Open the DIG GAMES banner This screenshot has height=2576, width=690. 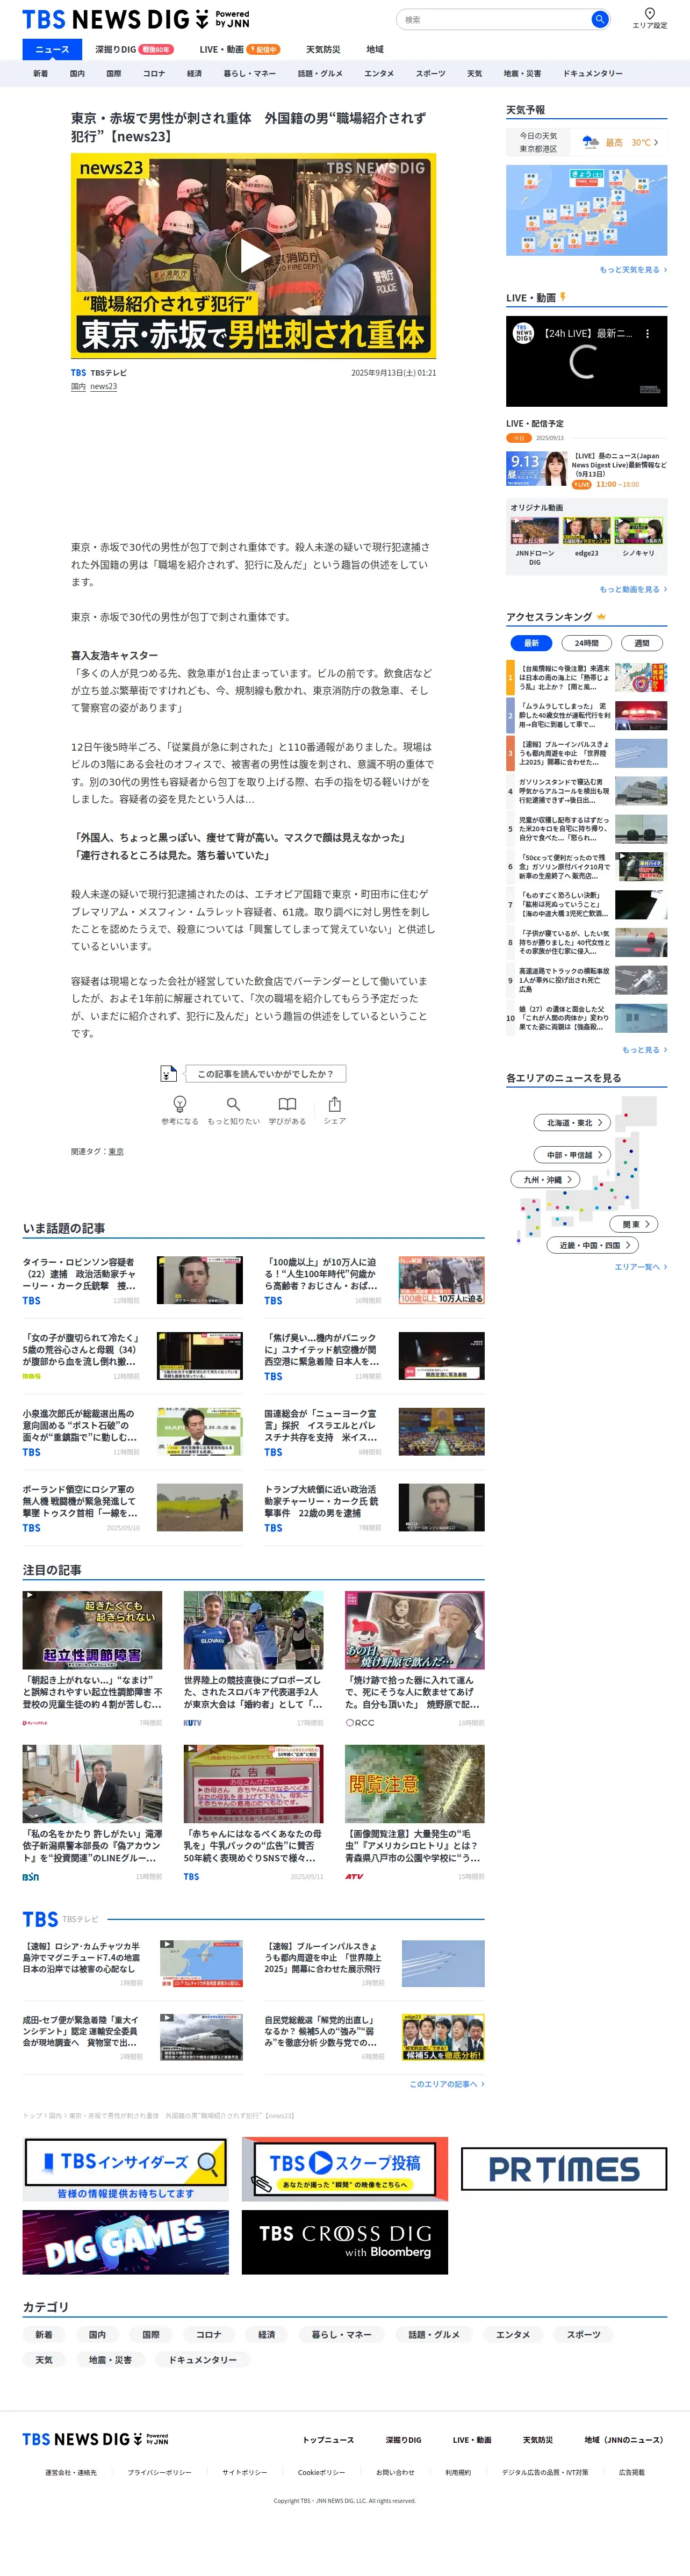[x=126, y=2243]
